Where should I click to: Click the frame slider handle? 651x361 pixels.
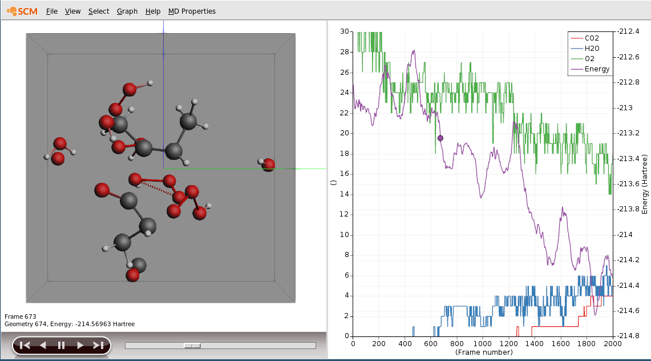[x=192, y=346]
